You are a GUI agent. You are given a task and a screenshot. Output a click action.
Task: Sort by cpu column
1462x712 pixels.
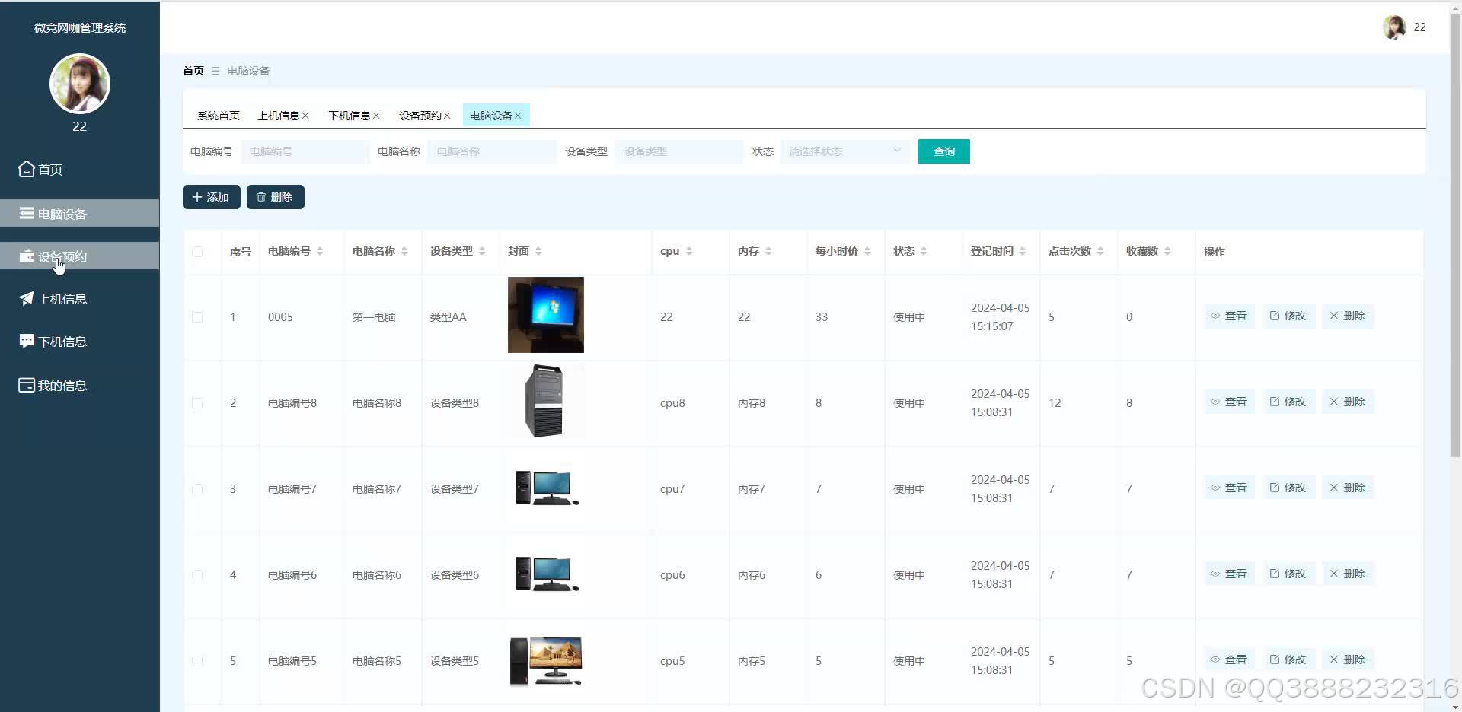(x=688, y=251)
